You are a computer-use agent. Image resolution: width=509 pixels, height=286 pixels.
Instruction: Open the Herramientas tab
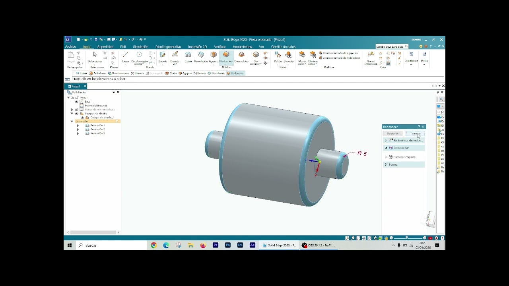pyautogui.click(x=242, y=47)
